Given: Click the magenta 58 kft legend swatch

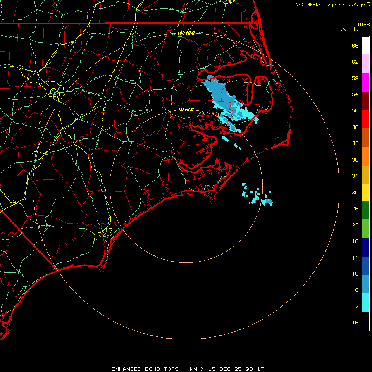Looking at the screenshot, I should pos(365,82).
